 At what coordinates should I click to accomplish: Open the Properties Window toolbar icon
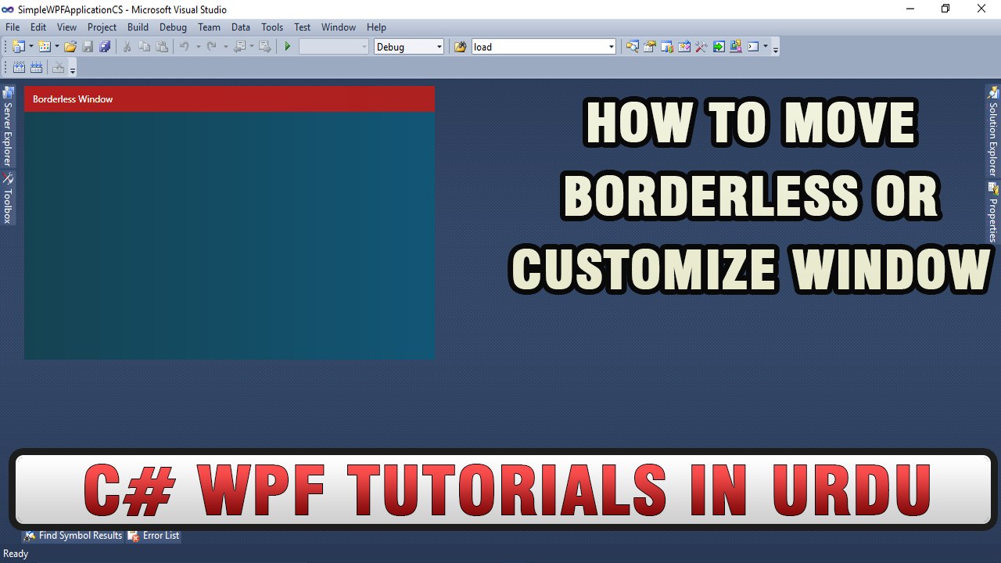(x=650, y=47)
